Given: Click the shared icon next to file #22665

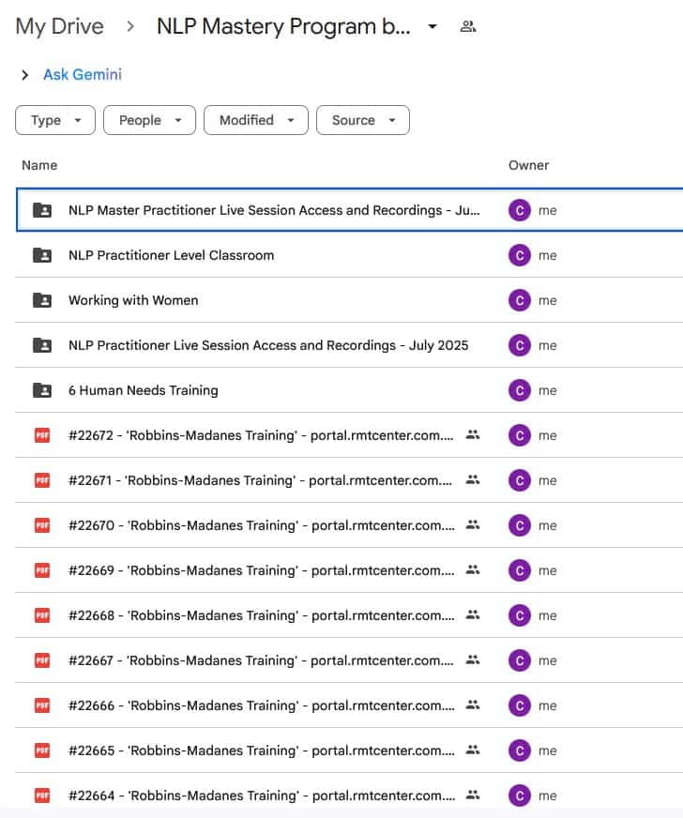Looking at the screenshot, I should pos(473,750).
